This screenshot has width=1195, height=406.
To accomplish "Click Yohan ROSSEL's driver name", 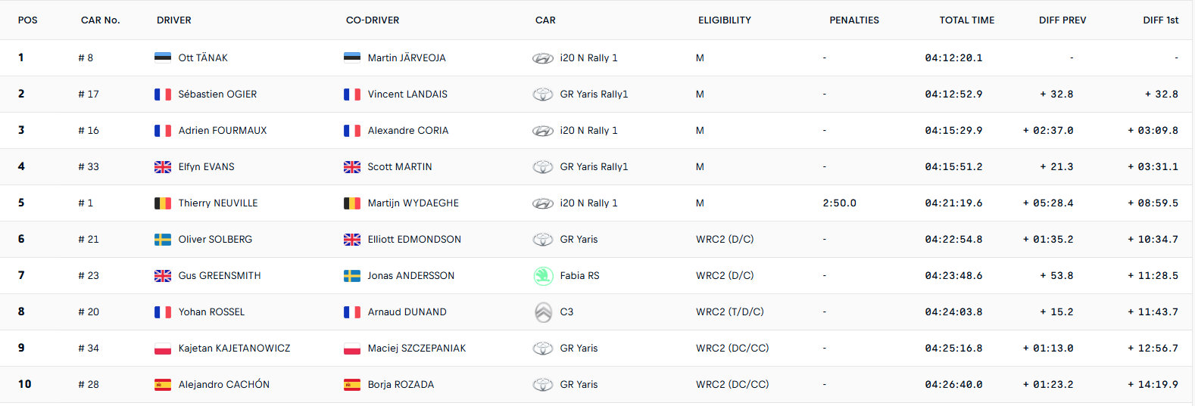I will point(211,311).
